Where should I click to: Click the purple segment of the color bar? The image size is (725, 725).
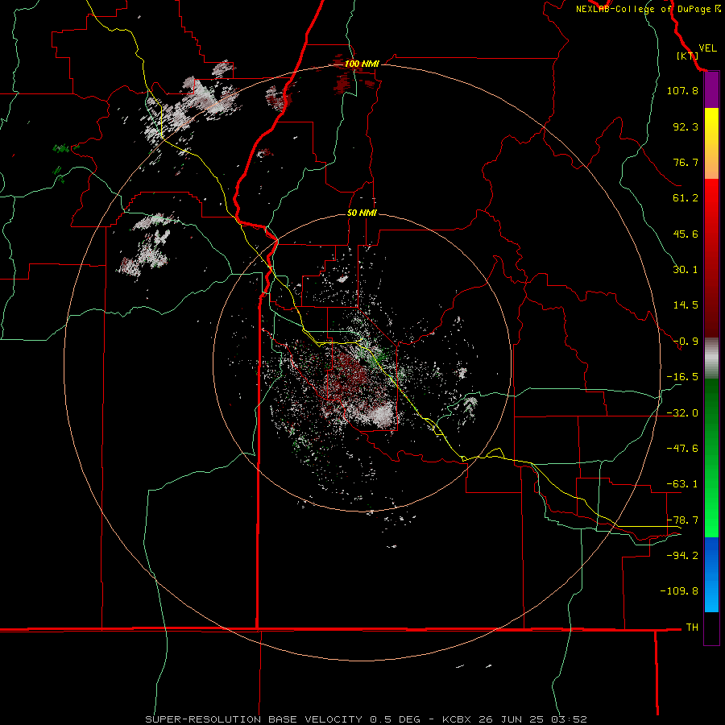click(711, 90)
